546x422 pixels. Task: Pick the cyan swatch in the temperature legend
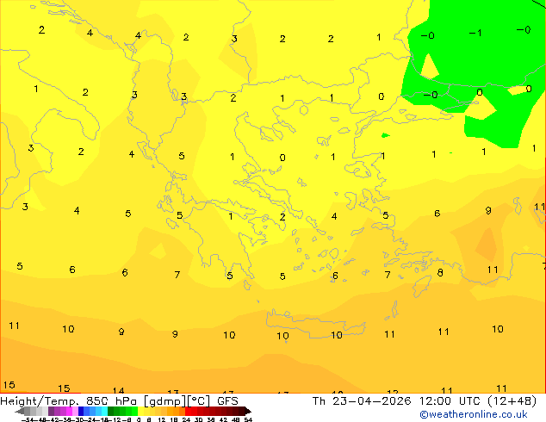coord(105,412)
